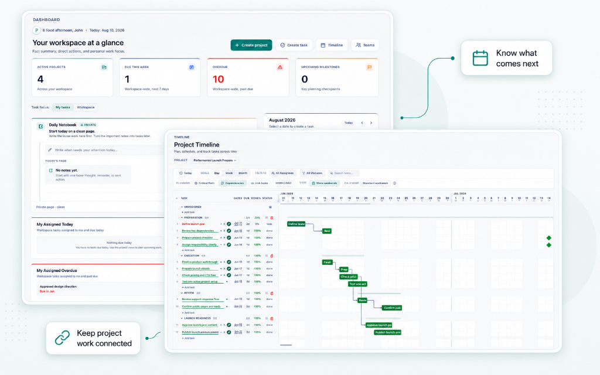
Task: Switch task focus to Workspace
Action: tap(86, 107)
